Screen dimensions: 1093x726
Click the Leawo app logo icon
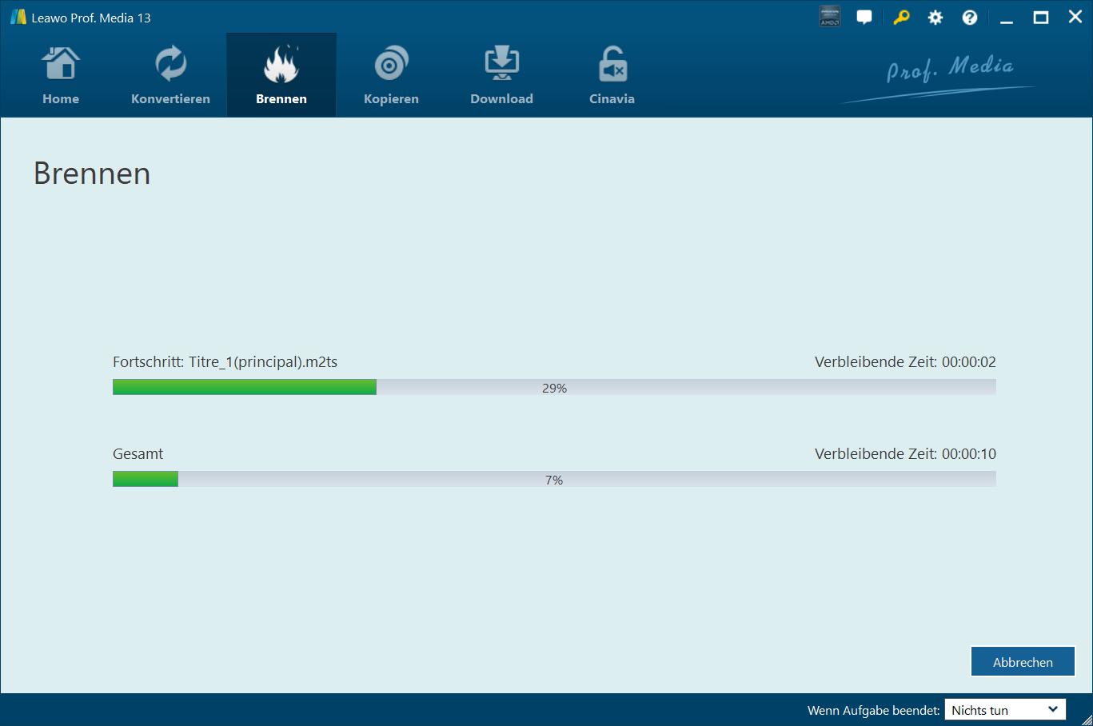(18, 17)
